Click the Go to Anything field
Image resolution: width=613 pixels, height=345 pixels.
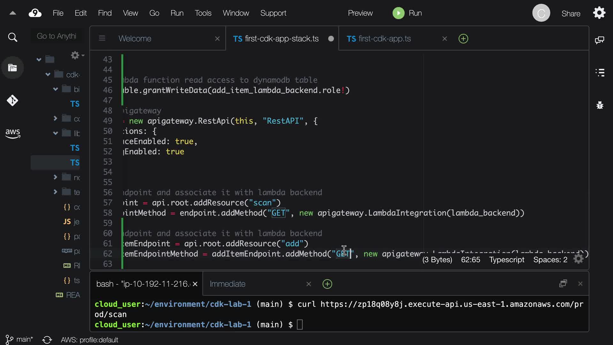point(57,36)
